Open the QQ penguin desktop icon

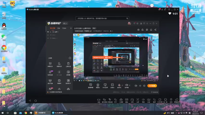coord(4,26)
